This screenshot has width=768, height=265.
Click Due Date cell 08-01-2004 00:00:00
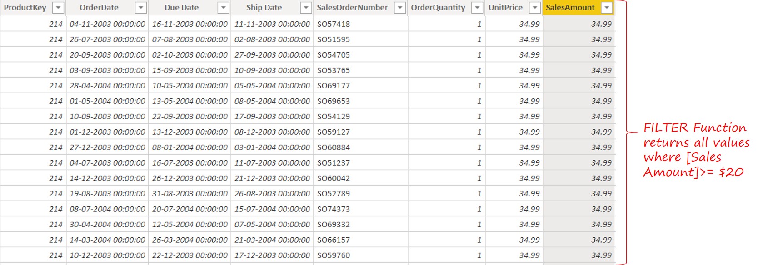coord(190,147)
